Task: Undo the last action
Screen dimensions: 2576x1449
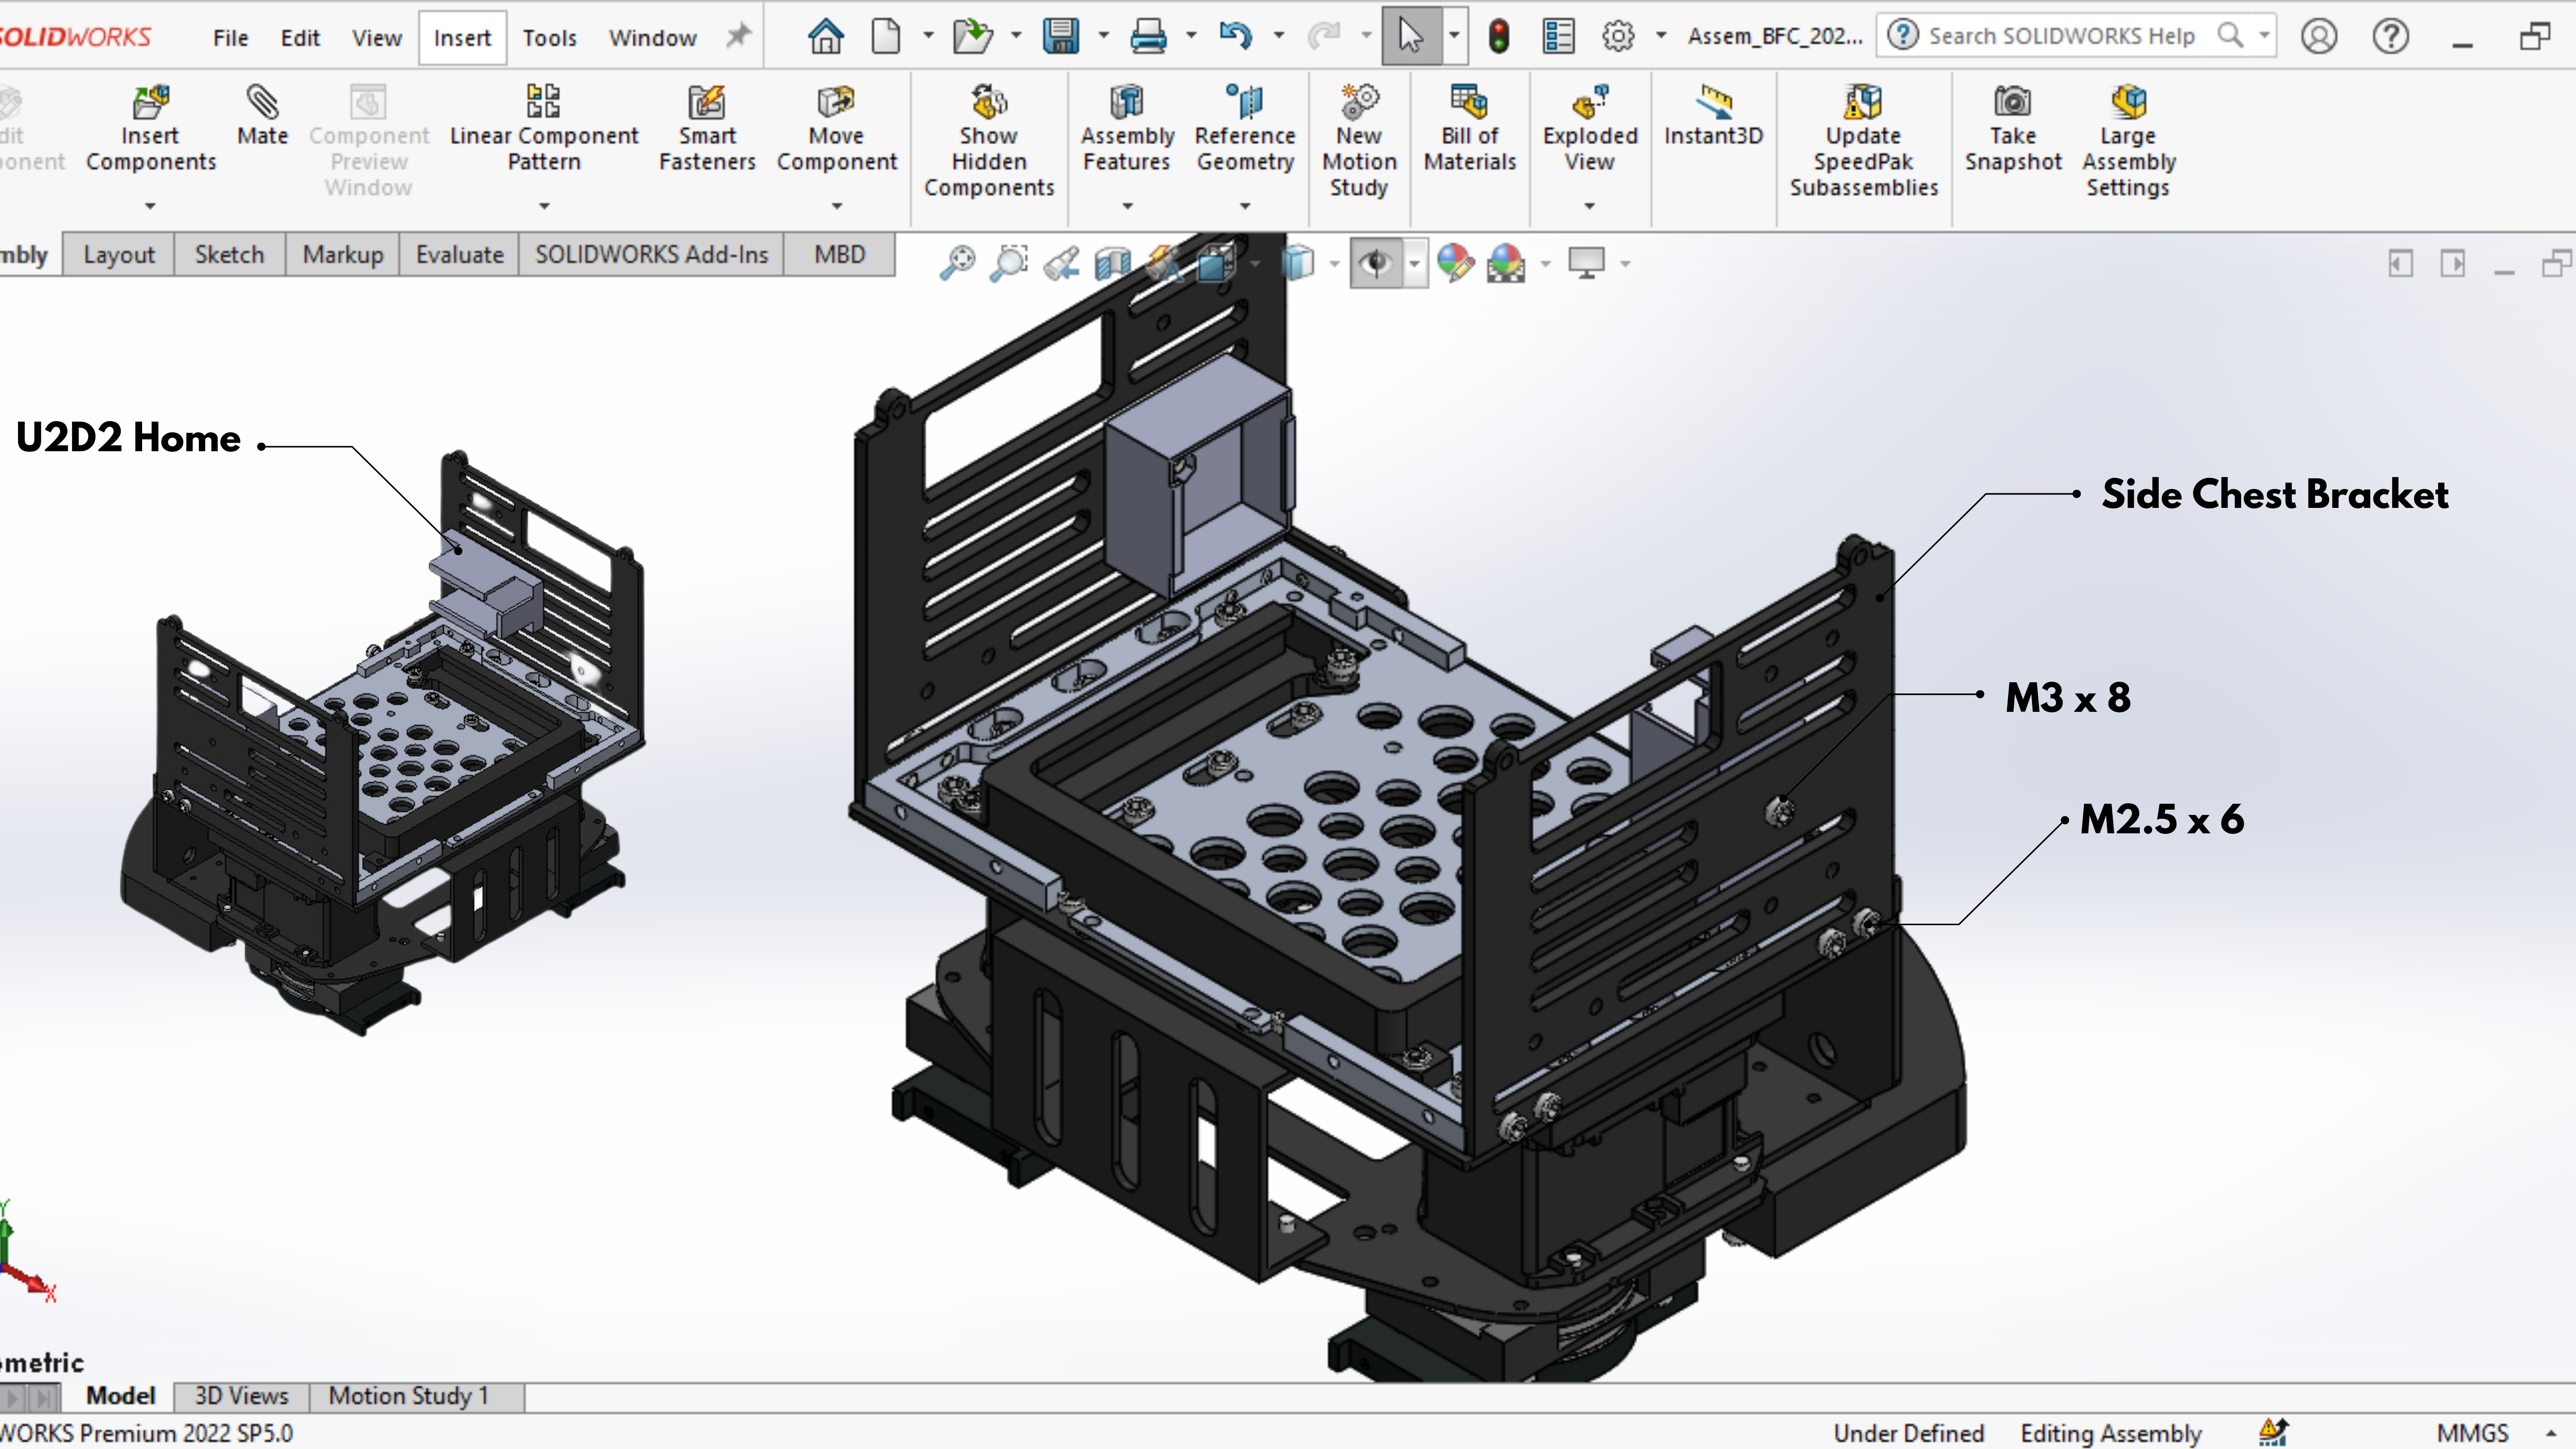Action: tap(1235, 37)
